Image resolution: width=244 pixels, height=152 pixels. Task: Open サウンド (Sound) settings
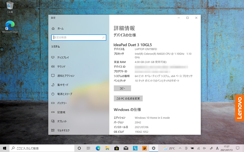[x=58, y=67]
